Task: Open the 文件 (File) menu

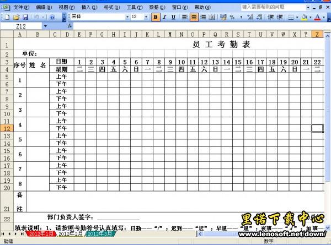Action: [x=22, y=7]
